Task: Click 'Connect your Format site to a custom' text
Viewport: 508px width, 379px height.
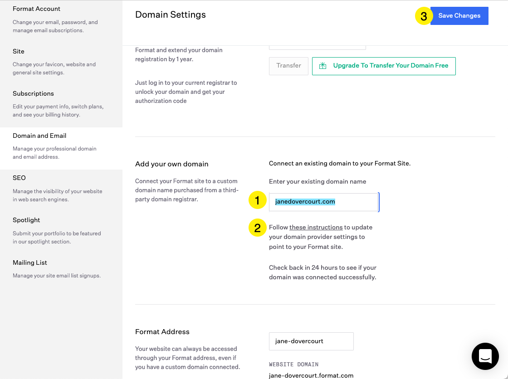Action: coord(186,190)
